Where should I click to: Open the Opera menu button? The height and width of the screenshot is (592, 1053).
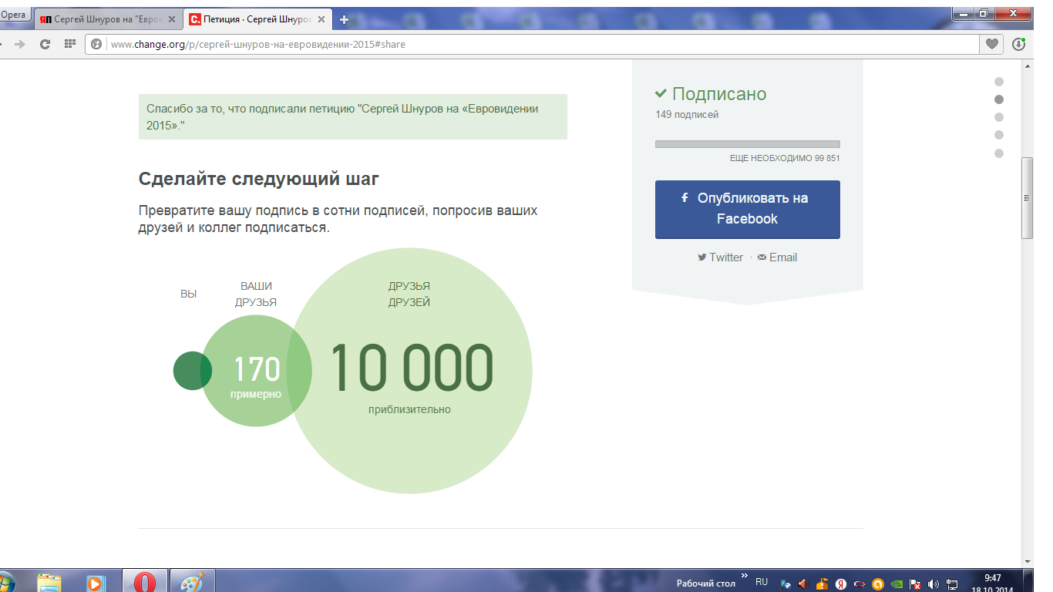15,15
